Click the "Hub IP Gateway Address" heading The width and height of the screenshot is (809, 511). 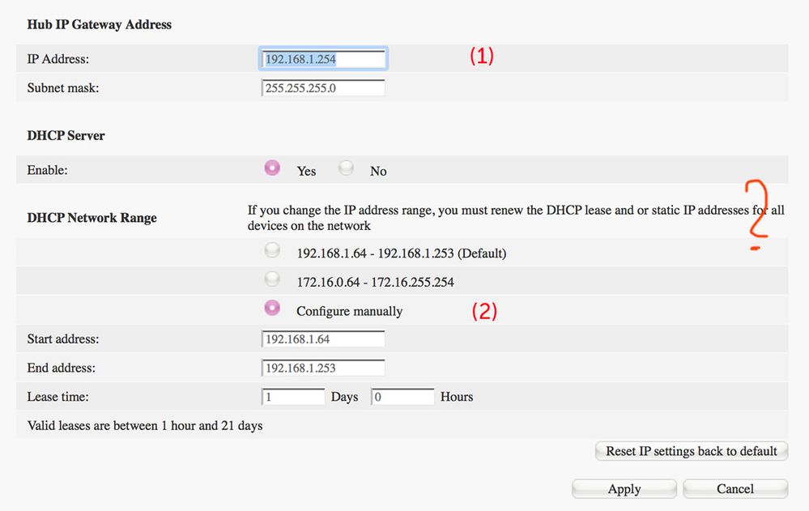(x=99, y=24)
